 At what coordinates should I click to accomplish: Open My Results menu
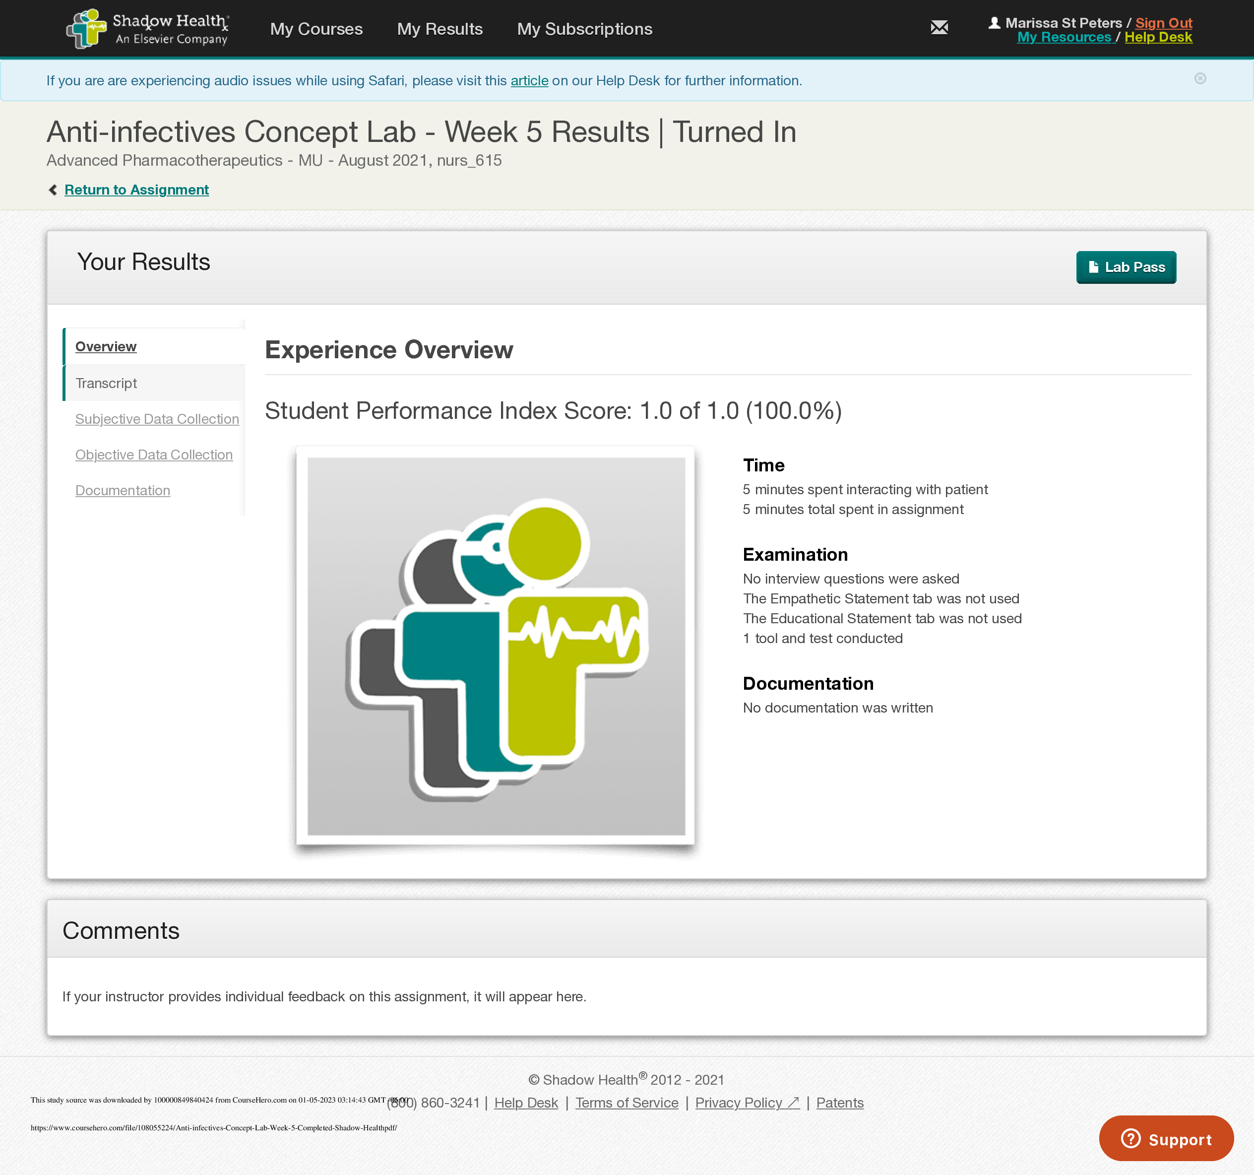(439, 29)
